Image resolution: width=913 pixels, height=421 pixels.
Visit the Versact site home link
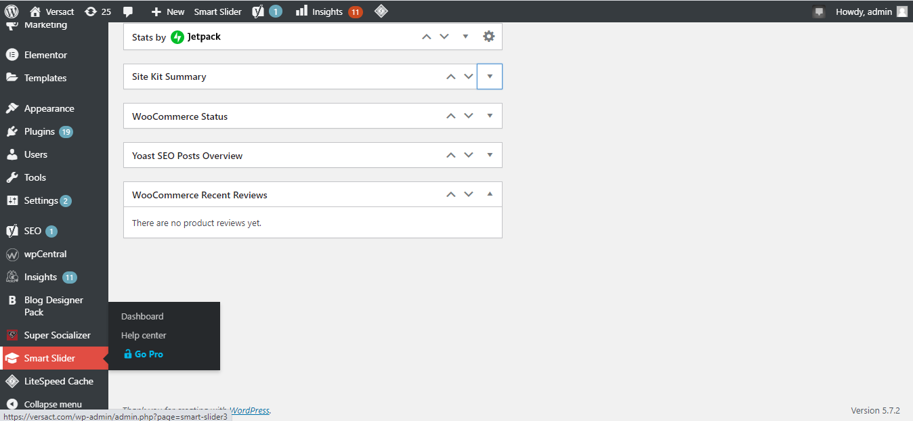pyautogui.click(x=52, y=12)
